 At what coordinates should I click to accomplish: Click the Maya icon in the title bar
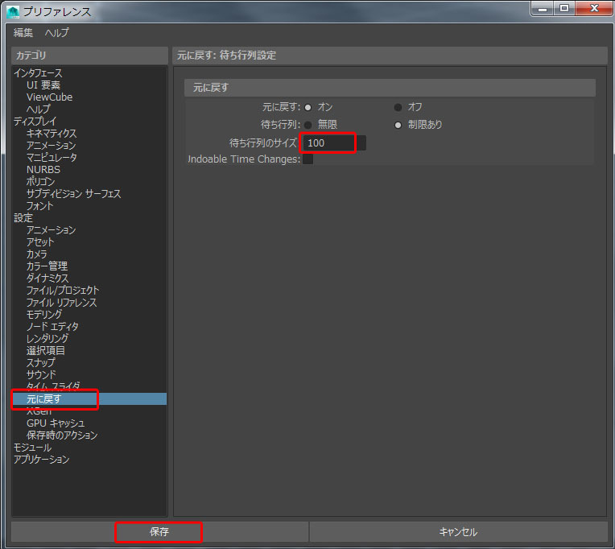point(13,12)
